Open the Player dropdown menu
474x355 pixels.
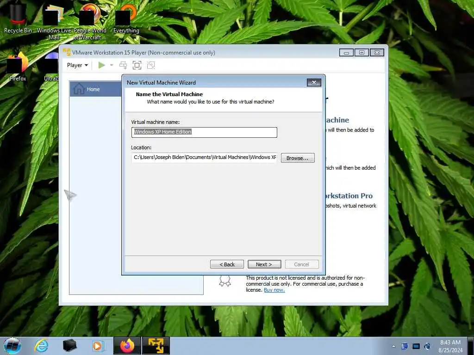[x=77, y=65]
